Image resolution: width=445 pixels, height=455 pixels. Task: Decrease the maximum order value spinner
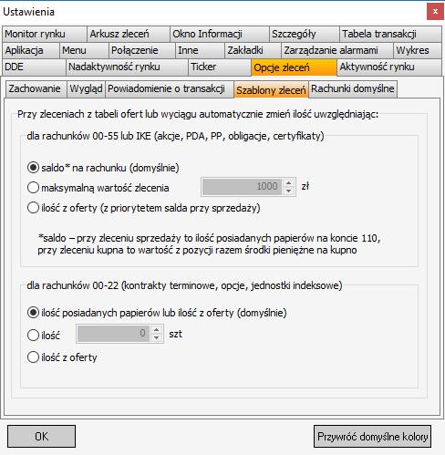click(x=289, y=191)
